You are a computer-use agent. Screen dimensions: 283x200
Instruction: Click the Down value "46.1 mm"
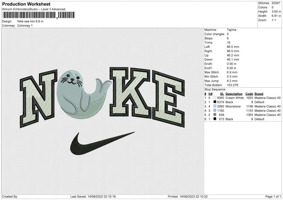click(x=233, y=59)
